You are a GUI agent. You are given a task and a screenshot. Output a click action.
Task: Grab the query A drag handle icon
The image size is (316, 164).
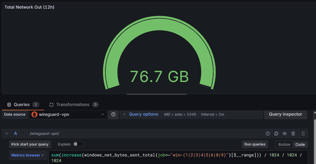(x=303, y=134)
